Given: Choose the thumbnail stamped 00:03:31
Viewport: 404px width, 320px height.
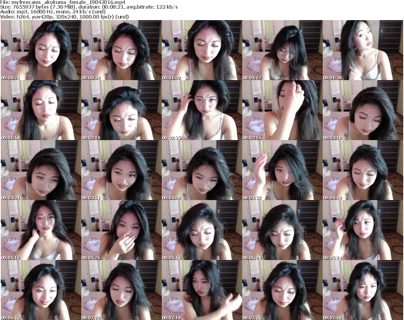Looking at the screenshot, I should tap(41, 170).
